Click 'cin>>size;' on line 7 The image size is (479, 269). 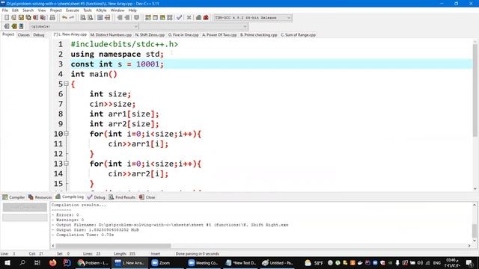(x=112, y=104)
